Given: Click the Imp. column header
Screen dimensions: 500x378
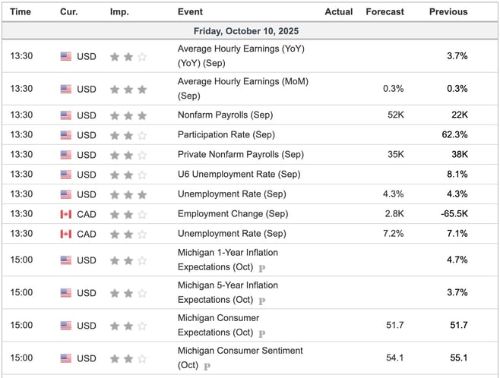Looking at the screenshot, I should (119, 11).
